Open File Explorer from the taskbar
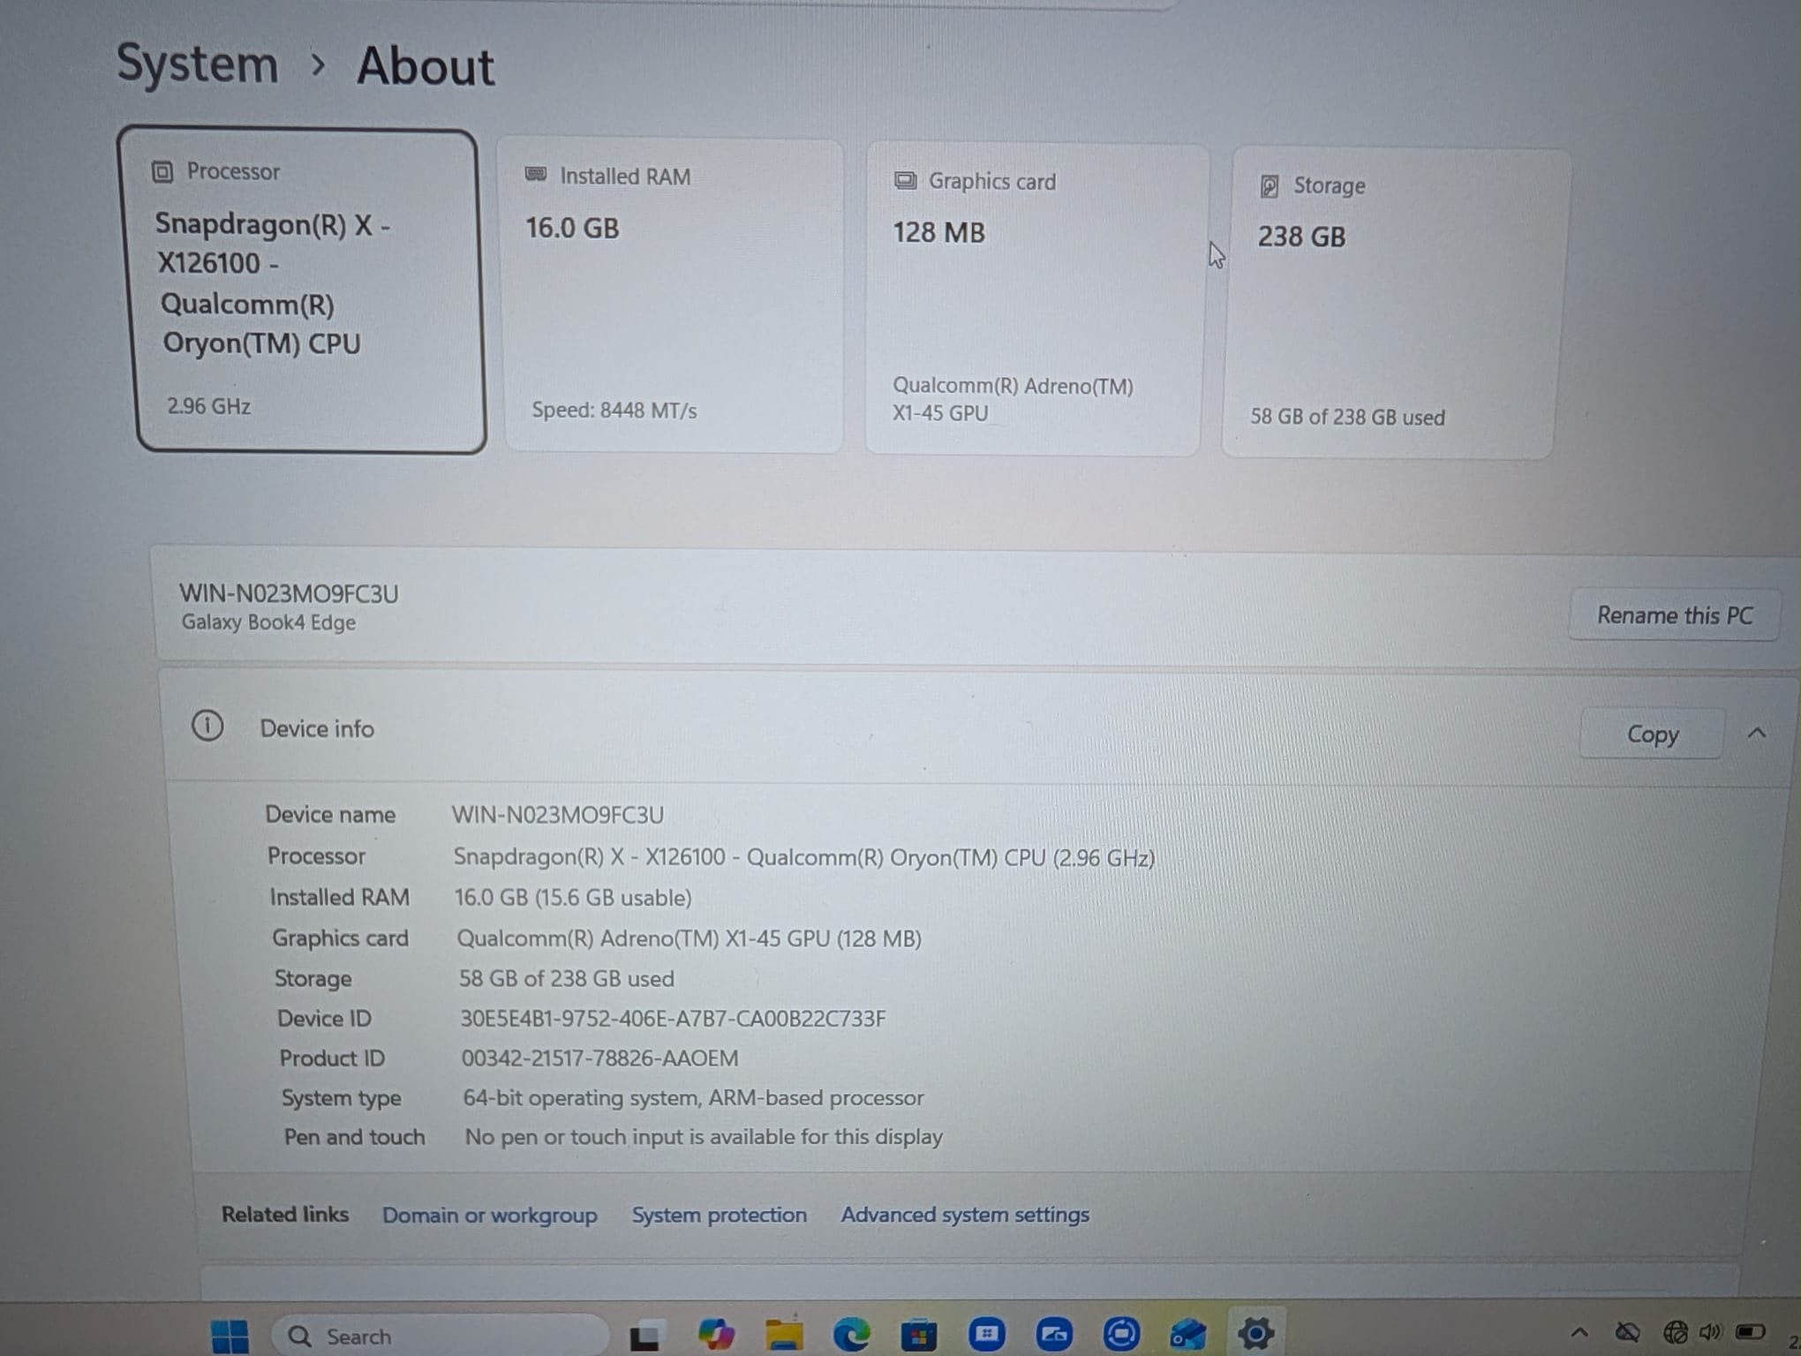 (784, 1334)
